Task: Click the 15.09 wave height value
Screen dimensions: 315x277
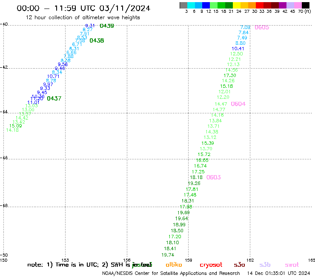Action: [x=15, y=126]
